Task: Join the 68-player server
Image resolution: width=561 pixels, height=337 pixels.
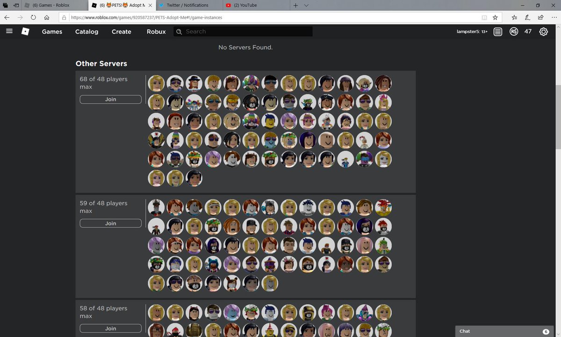Action: pos(110,99)
